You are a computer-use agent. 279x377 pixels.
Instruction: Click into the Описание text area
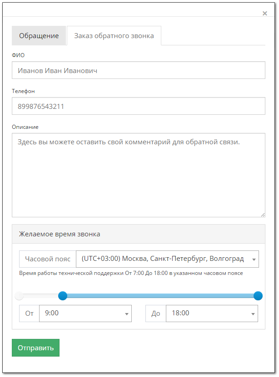[x=139, y=175]
